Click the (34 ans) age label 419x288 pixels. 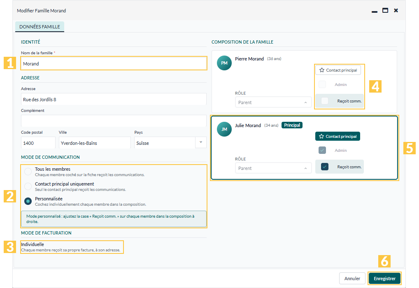(271, 125)
